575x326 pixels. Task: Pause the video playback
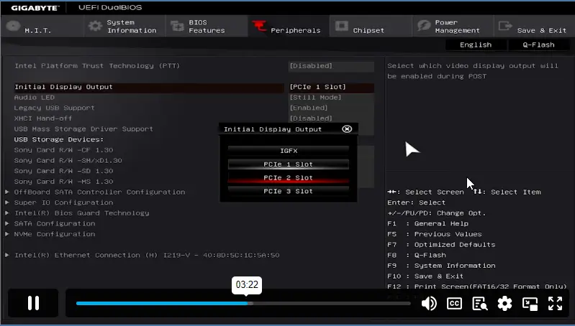[33, 303]
